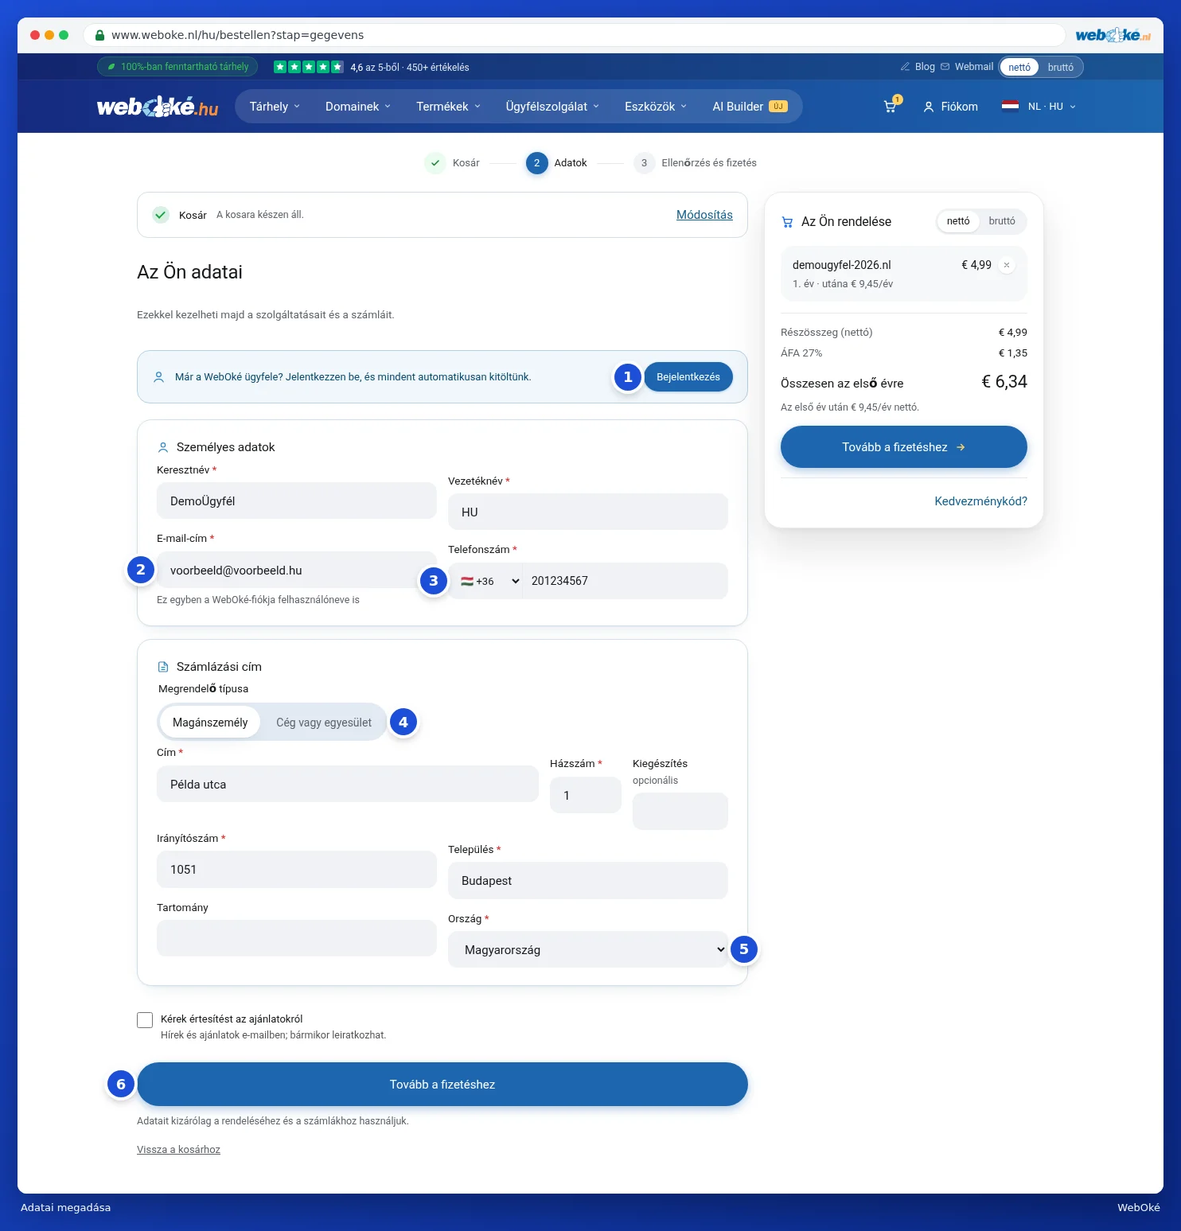Click the Fiókom user icon
1181x1231 pixels.
[928, 107]
